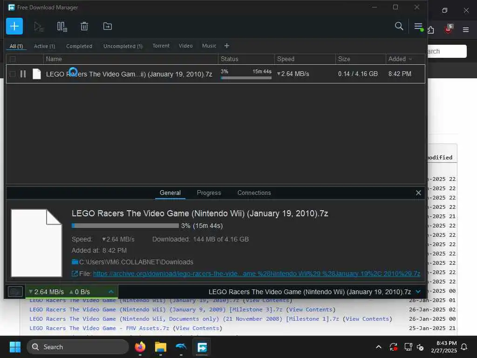Open the browser hamburger menu
The image size is (477, 358).
coord(466,29)
